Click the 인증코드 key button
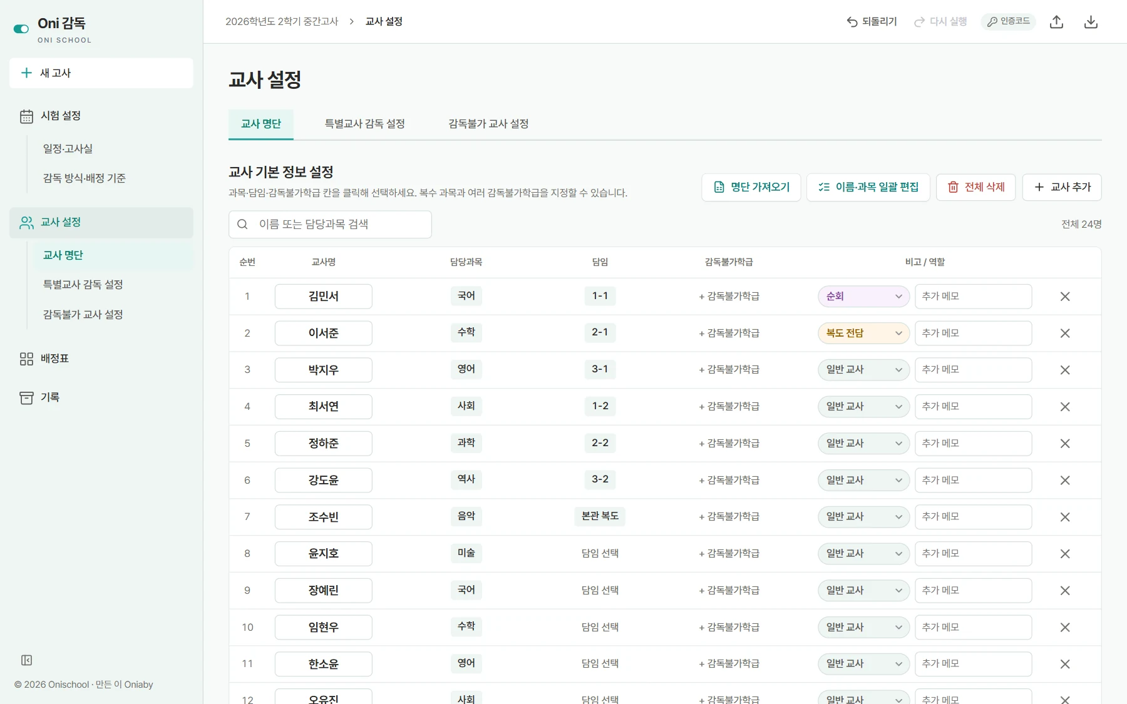This screenshot has height=704, width=1127. pyautogui.click(x=1008, y=21)
